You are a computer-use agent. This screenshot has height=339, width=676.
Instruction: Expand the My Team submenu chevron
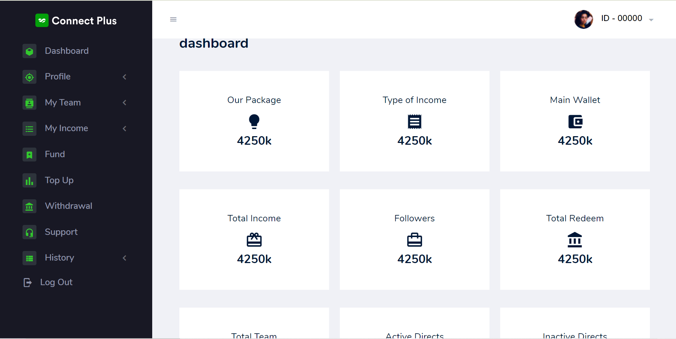point(124,103)
